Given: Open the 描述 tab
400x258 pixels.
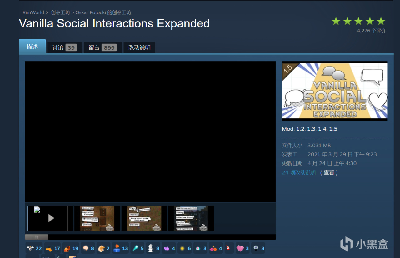Looking at the screenshot, I should point(32,47).
